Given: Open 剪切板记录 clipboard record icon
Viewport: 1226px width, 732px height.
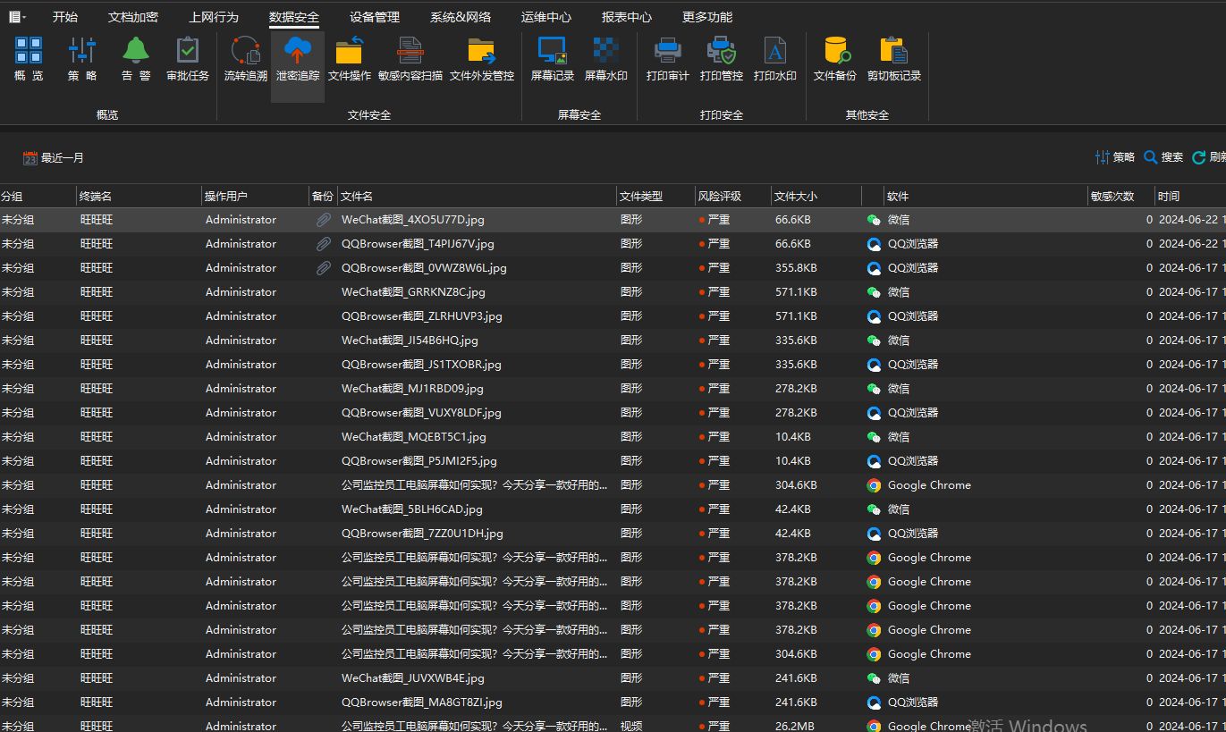Looking at the screenshot, I should 894,50.
